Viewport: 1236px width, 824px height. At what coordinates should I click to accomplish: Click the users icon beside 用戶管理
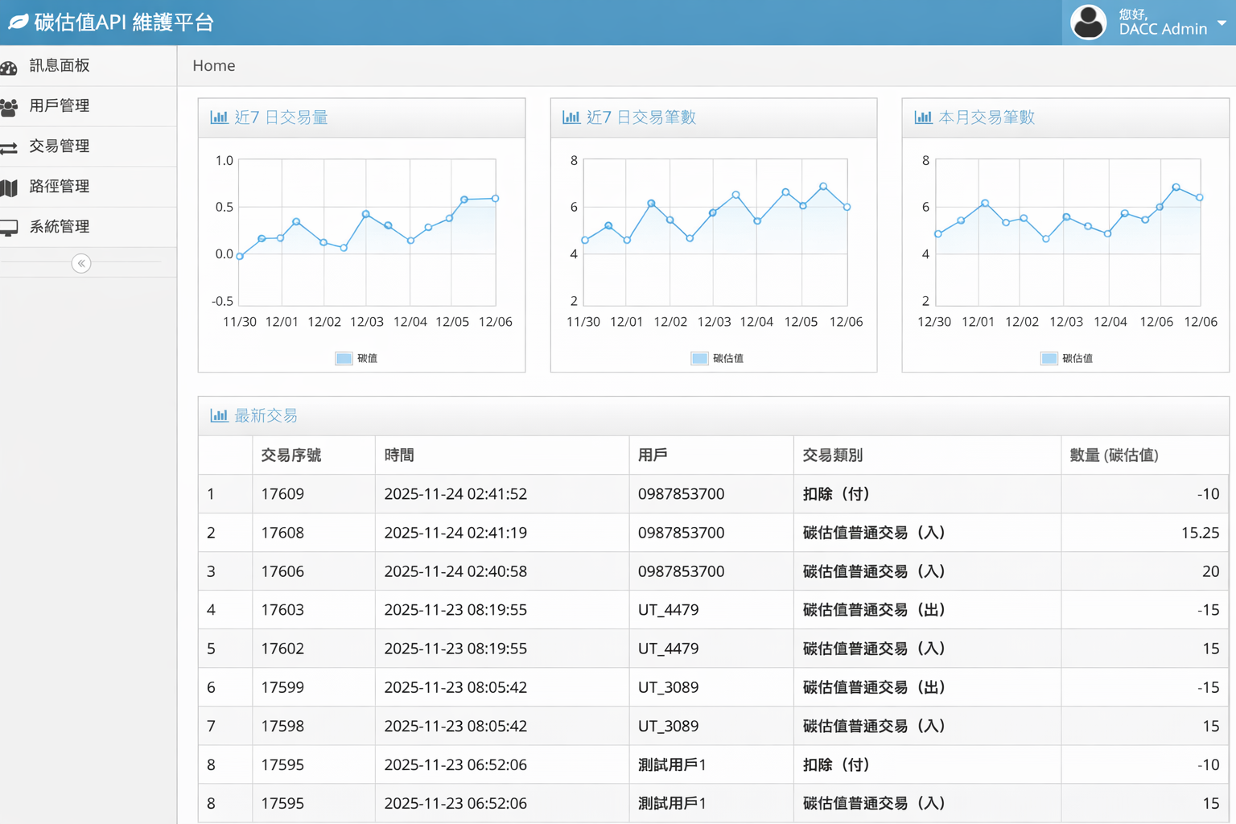(x=9, y=107)
